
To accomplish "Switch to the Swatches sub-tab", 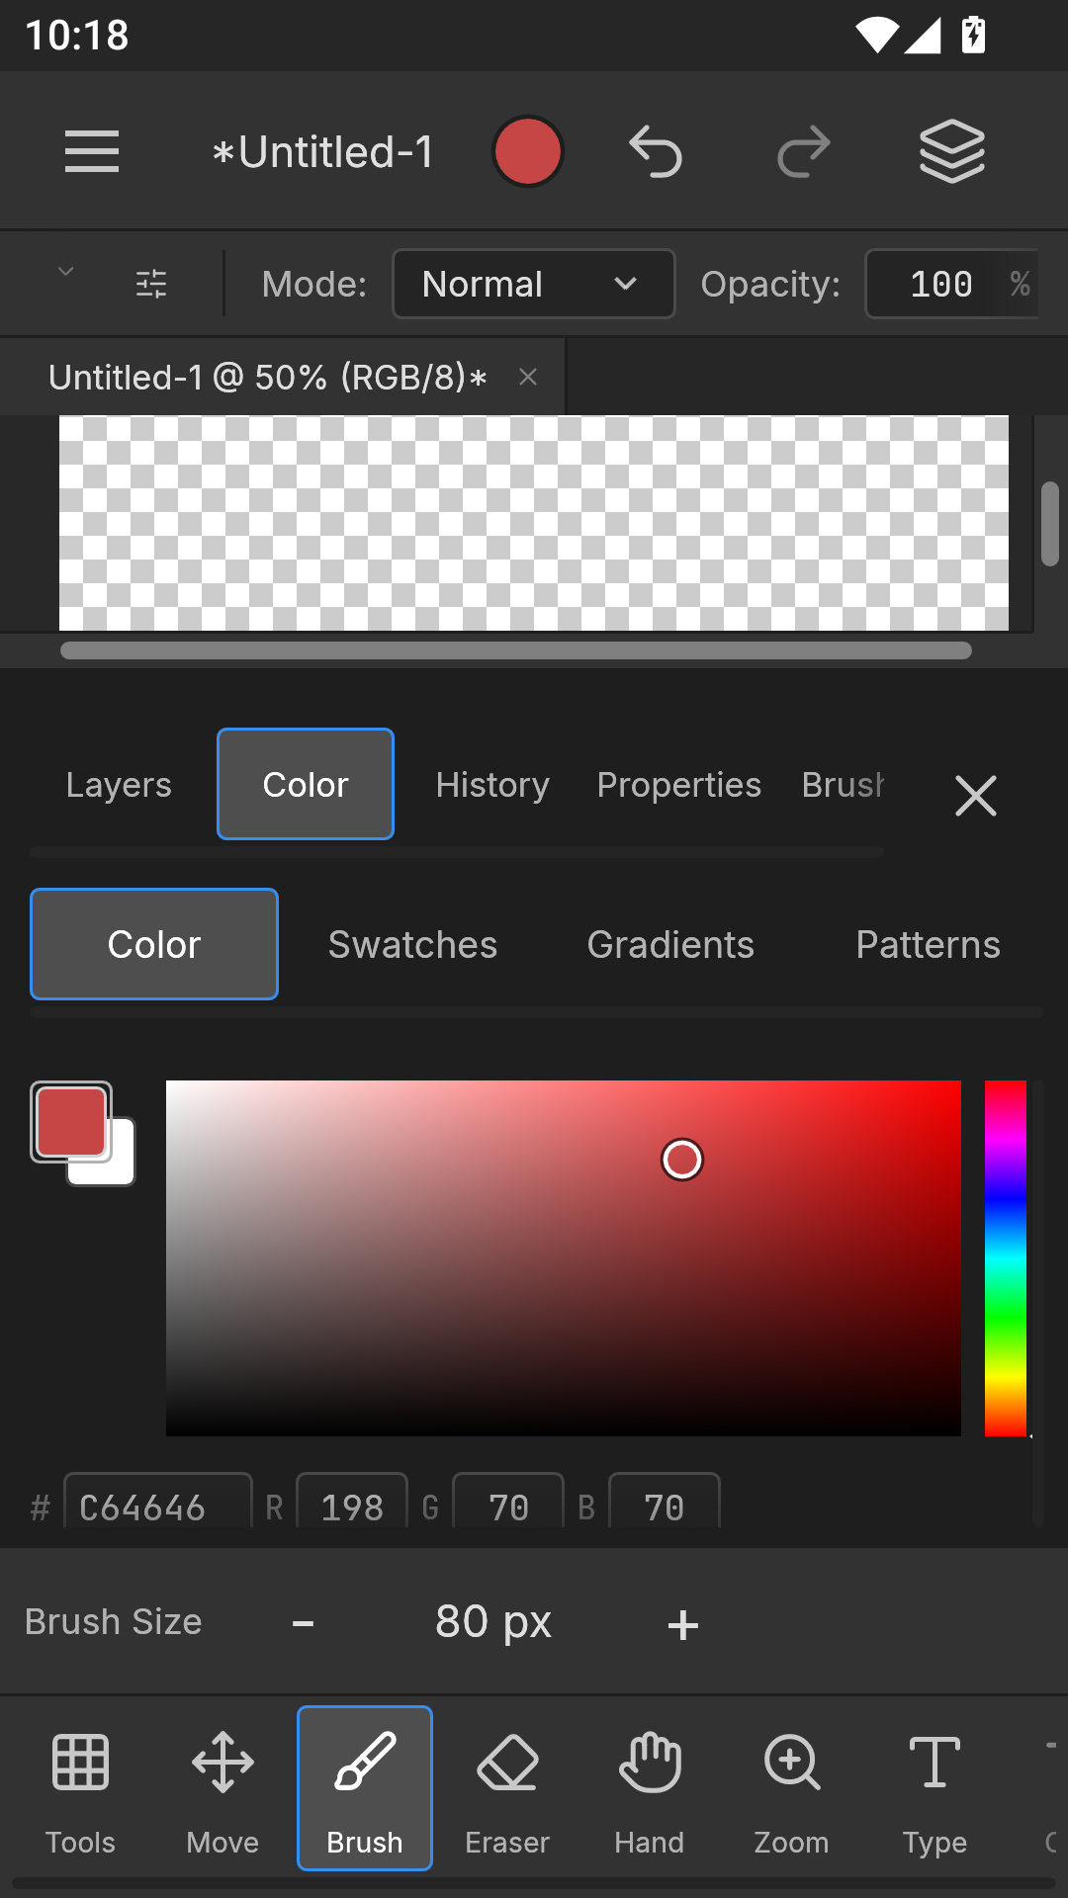I will 412,944.
